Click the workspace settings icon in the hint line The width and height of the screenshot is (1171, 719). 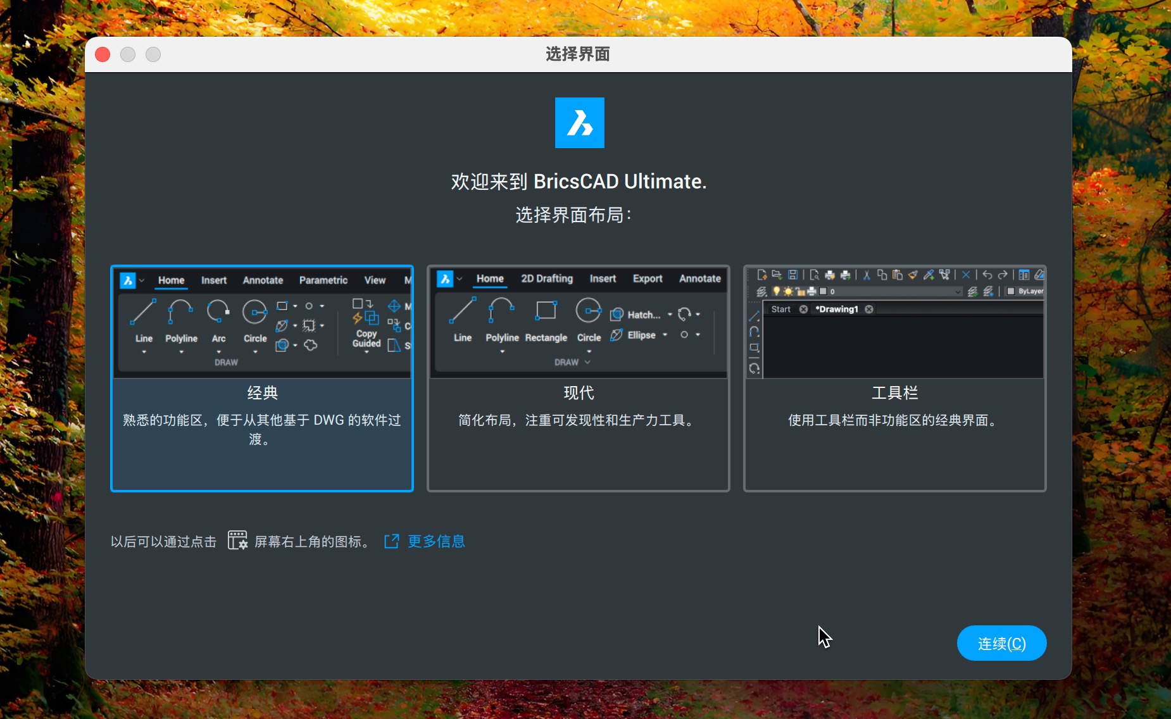(237, 541)
